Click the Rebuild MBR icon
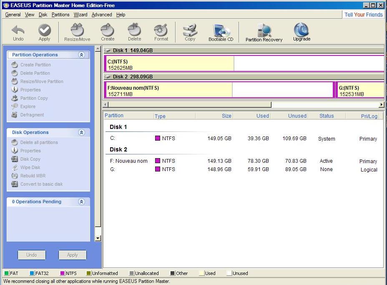Viewport: 387px width, 285px height. pos(15,176)
